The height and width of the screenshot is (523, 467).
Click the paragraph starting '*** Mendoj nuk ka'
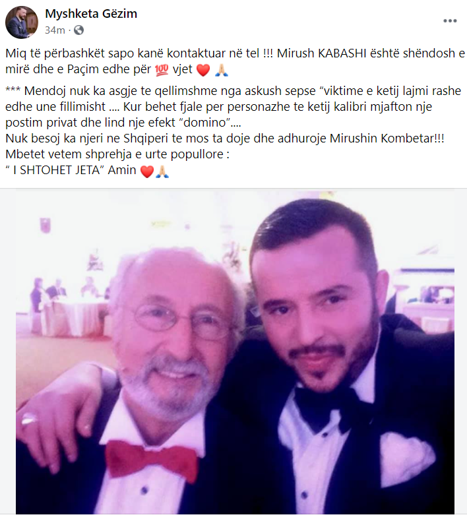233,106
